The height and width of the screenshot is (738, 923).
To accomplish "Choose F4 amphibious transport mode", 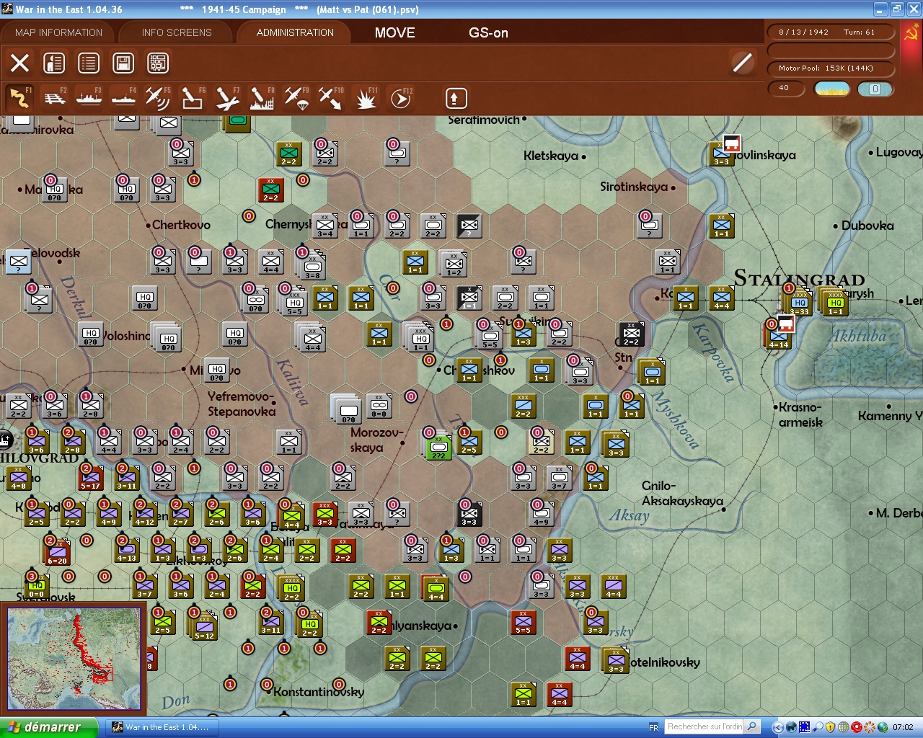I will click(123, 97).
